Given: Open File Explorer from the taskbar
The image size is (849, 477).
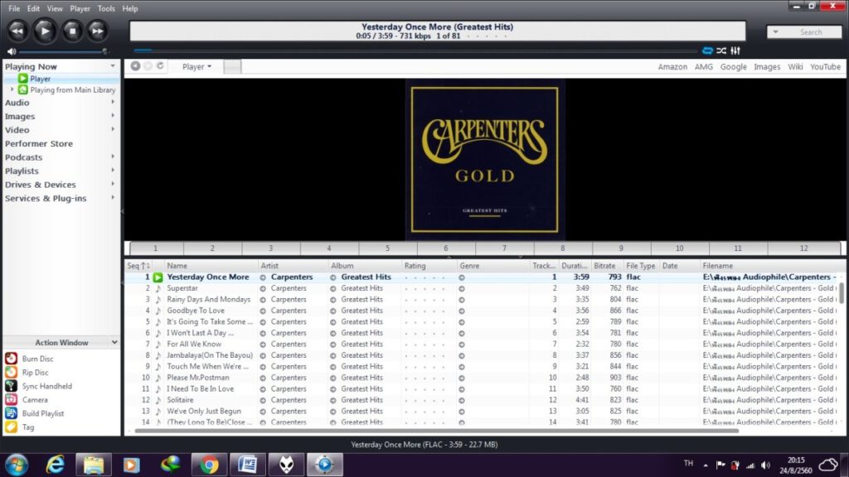Looking at the screenshot, I should [93, 465].
